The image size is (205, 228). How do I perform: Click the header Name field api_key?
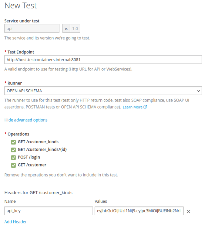49,211
